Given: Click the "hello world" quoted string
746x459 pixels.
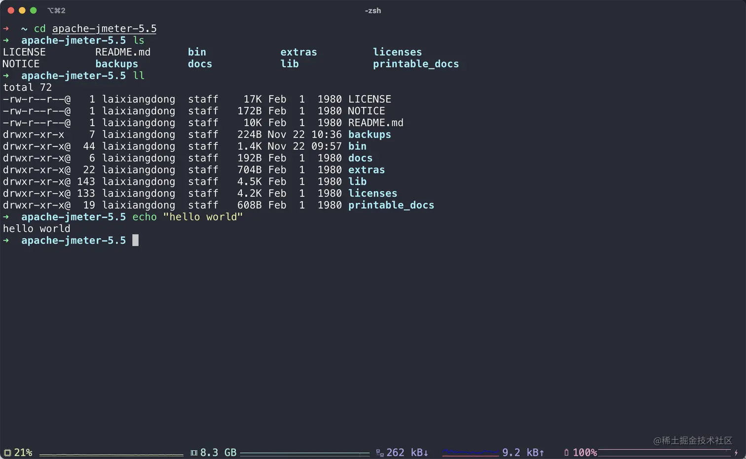Looking at the screenshot, I should (203, 217).
